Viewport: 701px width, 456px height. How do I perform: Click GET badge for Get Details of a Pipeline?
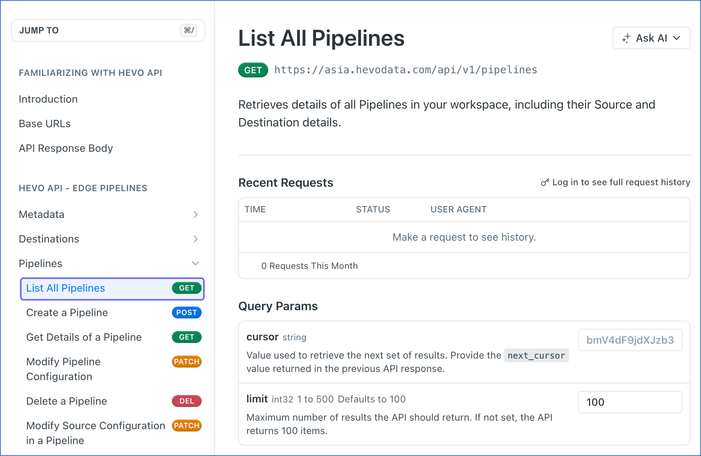pyautogui.click(x=187, y=337)
